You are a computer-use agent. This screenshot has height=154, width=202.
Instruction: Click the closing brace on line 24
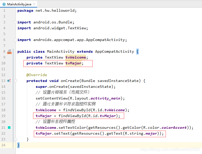pos(18,145)
